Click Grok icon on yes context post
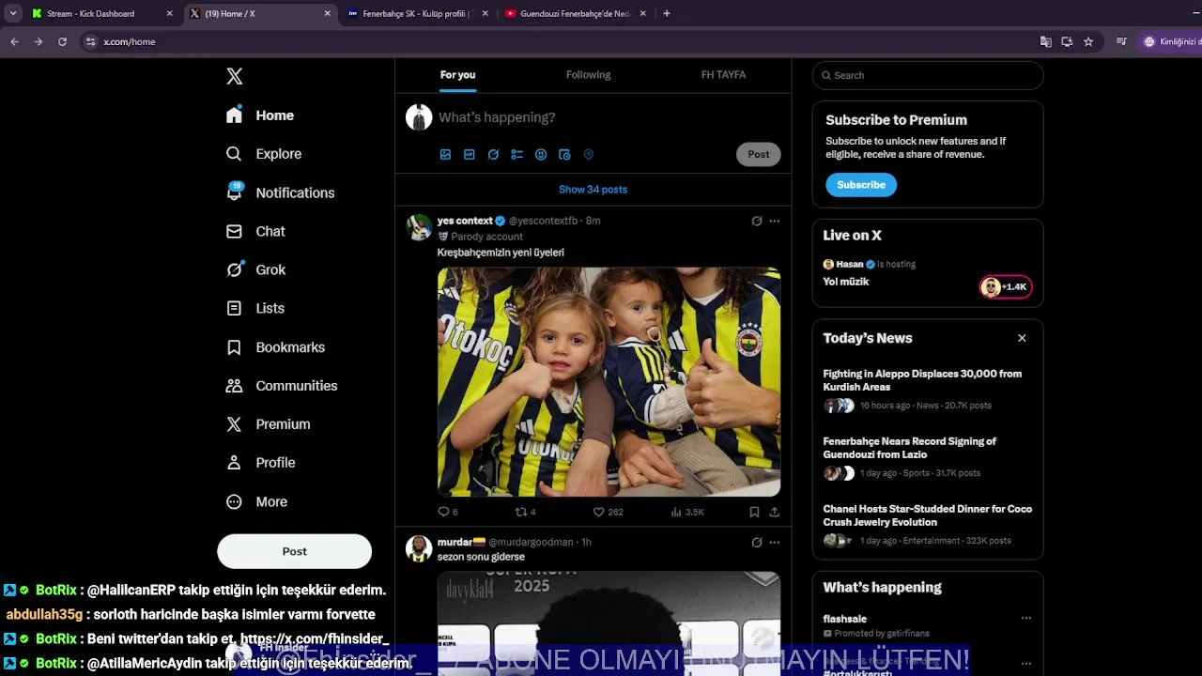Screen dimensions: 1202x676 click(x=757, y=221)
